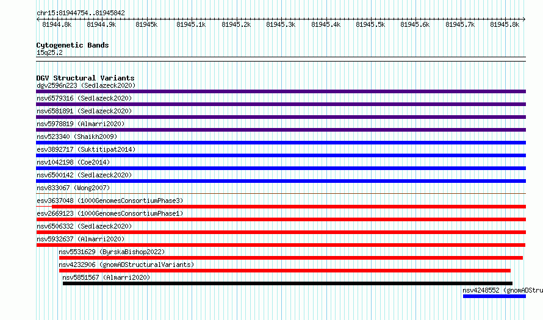Click the DGV Structural Variants track title
Screen dimensions: 543x320
tap(85, 78)
